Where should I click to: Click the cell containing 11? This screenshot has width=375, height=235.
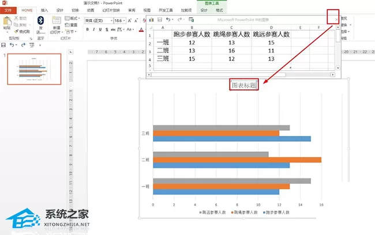click(x=271, y=51)
